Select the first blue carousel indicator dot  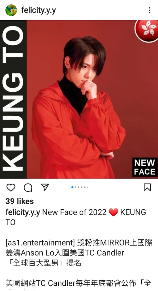tap(72, 187)
